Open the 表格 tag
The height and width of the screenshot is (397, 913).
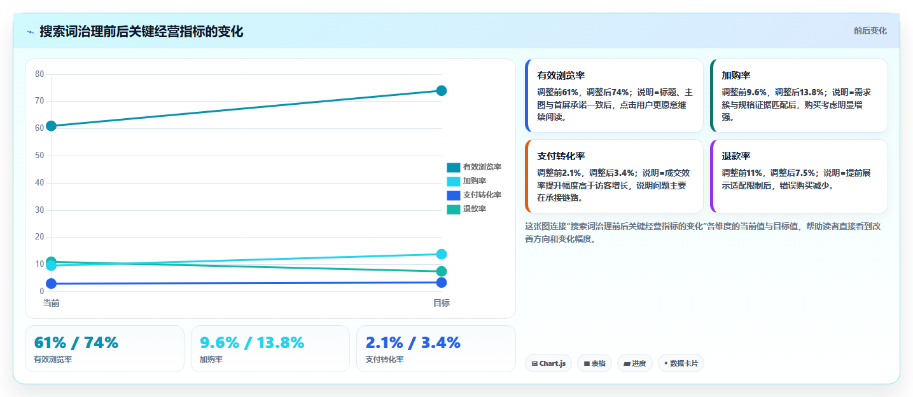point(595,363)
